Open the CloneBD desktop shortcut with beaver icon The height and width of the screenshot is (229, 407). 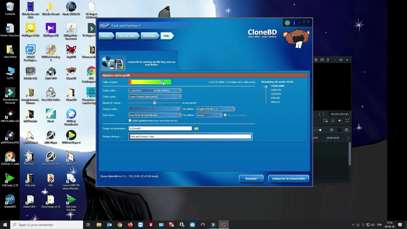(71, 73)
